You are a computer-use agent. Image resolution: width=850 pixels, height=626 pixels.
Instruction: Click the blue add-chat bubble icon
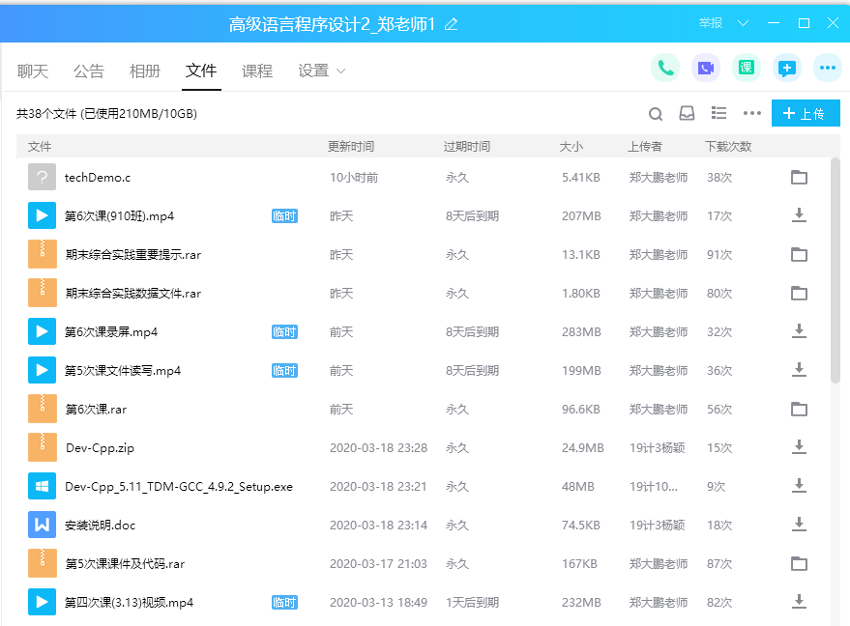(x=787, y=69)
